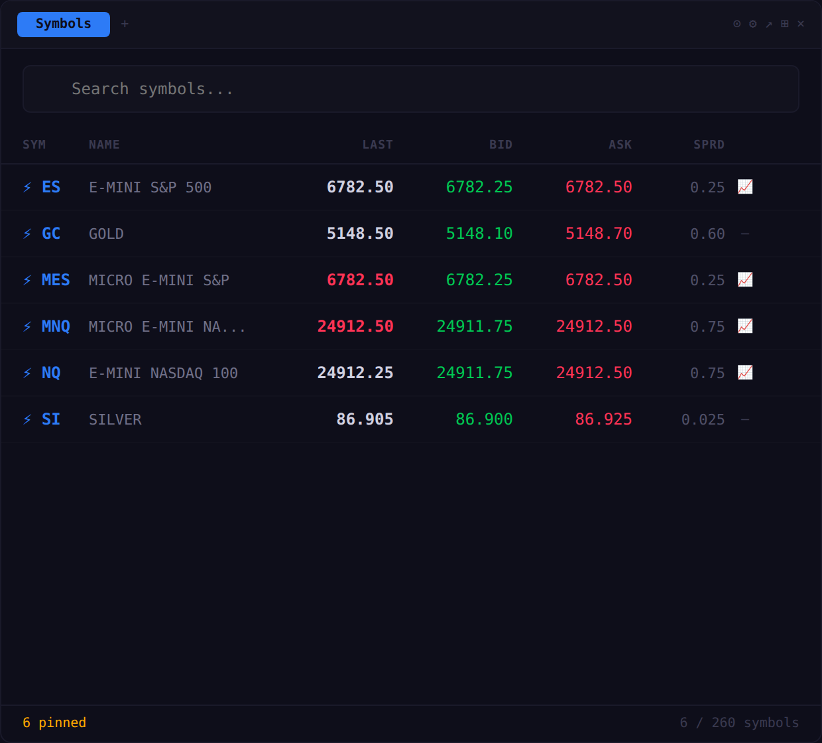
Task: Click the 6 pinned status label
Action: [54, 722]
